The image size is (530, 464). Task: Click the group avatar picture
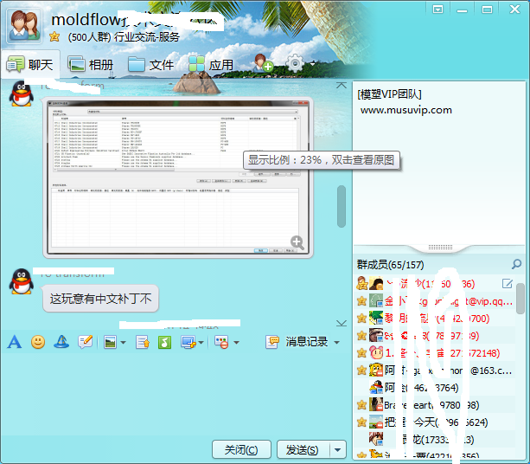point(24,25)
